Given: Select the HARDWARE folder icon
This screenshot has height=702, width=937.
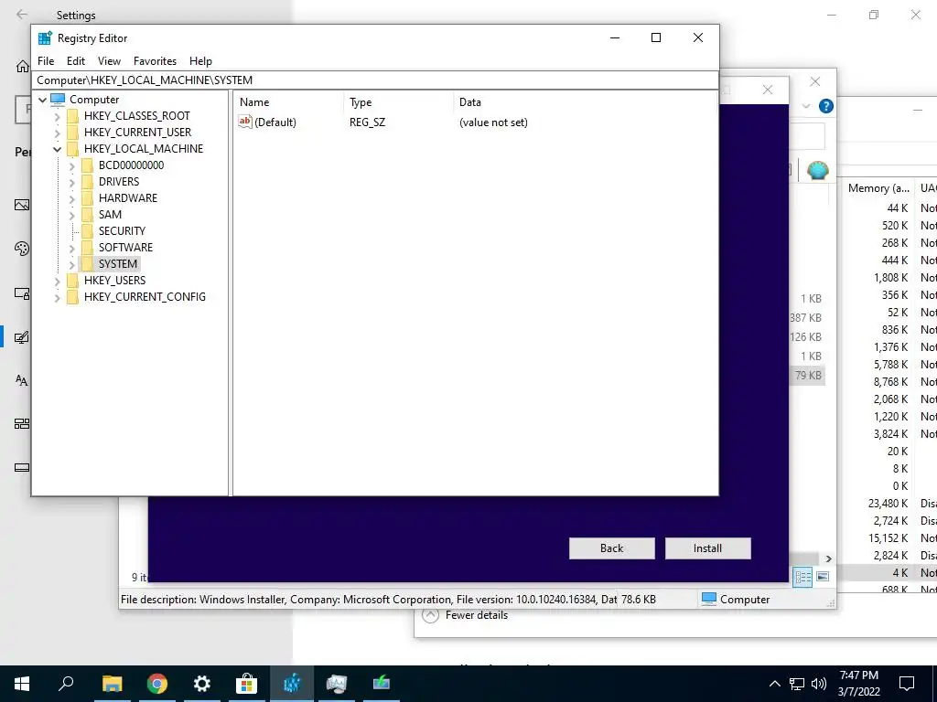Looking at the screenshot, I should point(87,198).
